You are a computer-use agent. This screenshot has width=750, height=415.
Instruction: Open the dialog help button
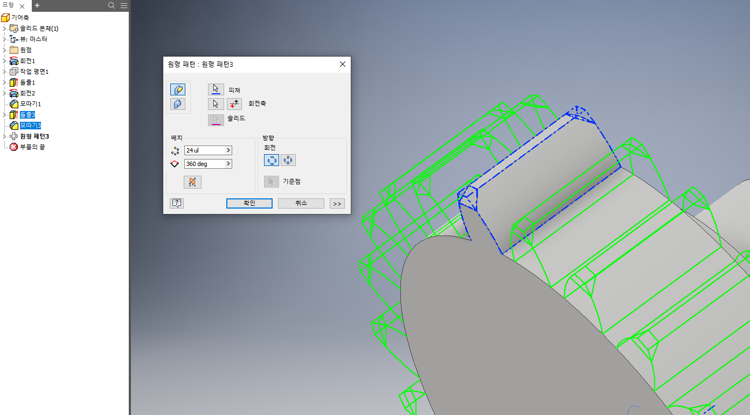coord(177,203)
